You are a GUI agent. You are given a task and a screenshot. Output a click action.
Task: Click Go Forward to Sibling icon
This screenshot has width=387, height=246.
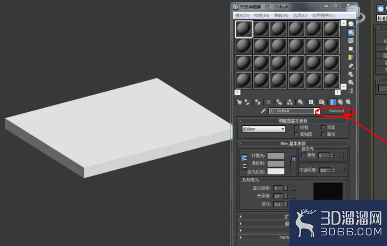coord(348,102)
